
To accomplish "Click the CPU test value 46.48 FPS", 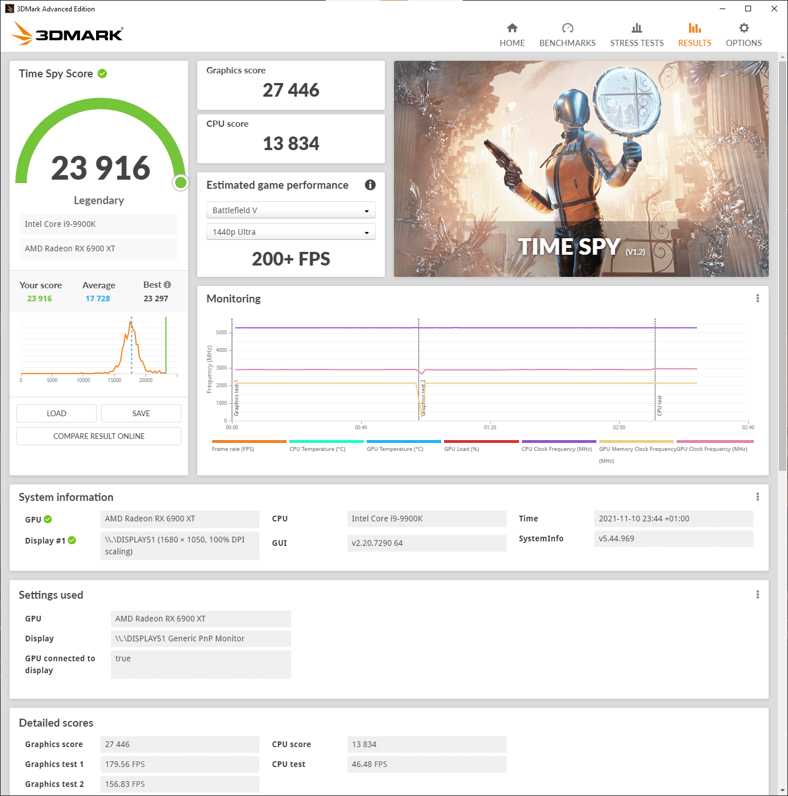I will coord(426,764).
